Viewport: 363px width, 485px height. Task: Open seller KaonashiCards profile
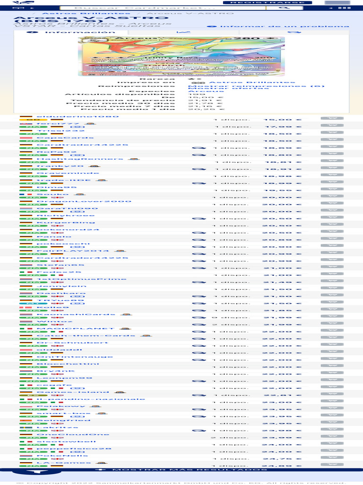(76, 314)
